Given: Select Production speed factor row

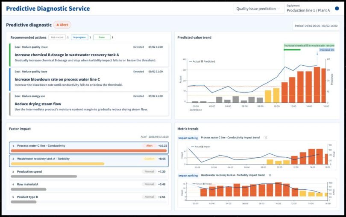Looking at the screenshot, I should 89,174.
